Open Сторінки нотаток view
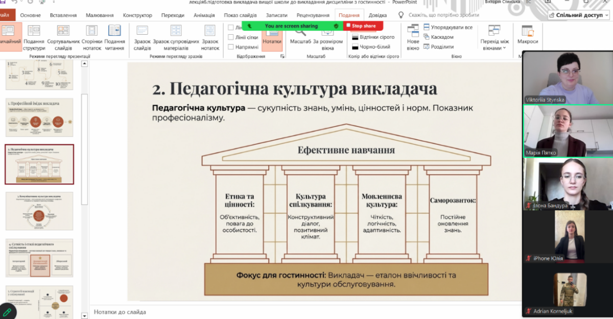The height and width of the screenshot is (319, 613). point(91,37)
